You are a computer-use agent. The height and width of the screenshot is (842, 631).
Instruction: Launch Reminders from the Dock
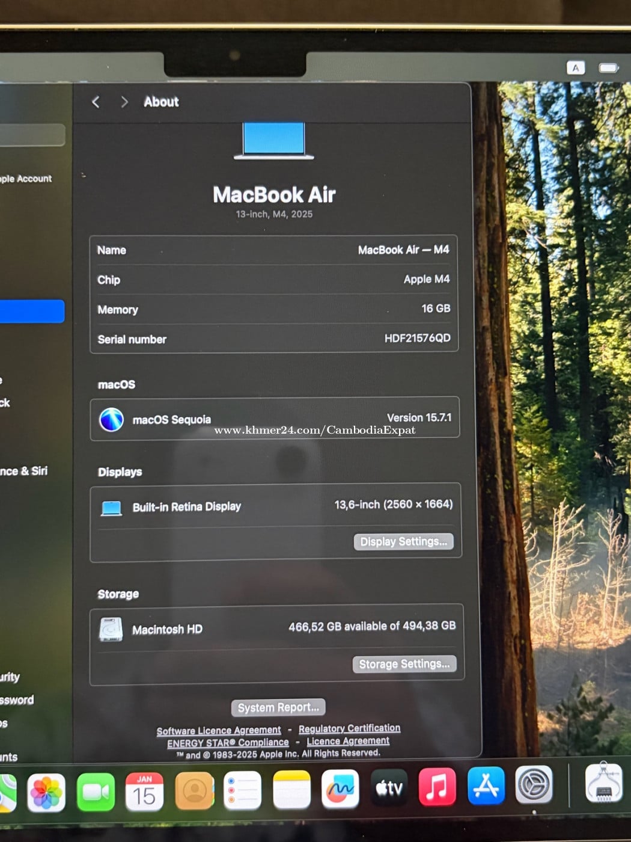coord(242,791)
